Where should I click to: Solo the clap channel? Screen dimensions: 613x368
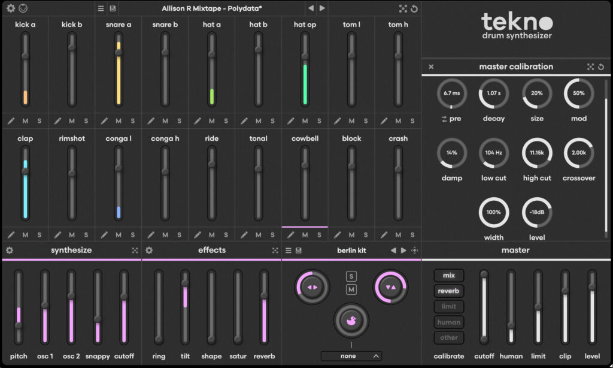click(x=40, y=235)
